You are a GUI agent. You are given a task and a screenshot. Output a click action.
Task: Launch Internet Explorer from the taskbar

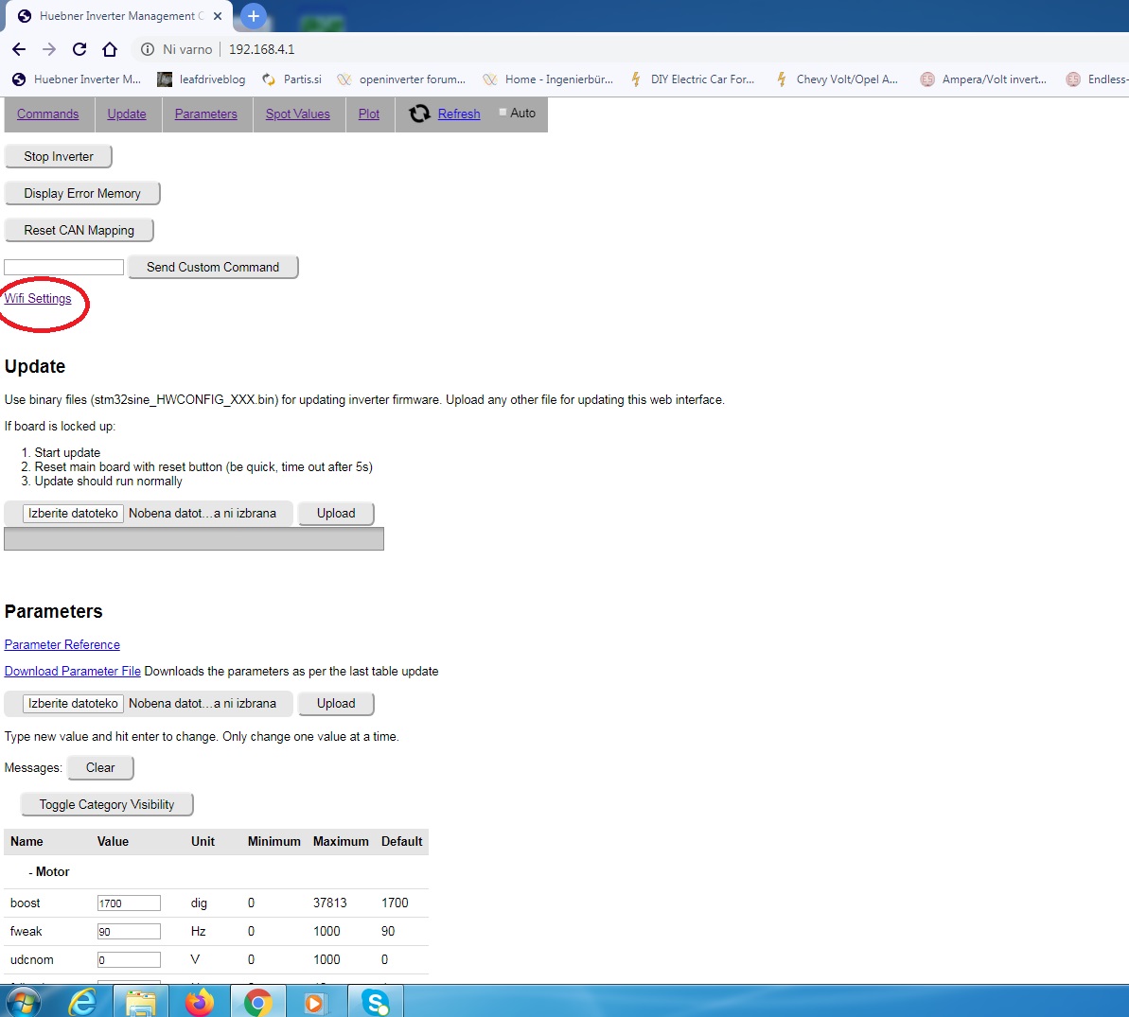[x=83, y=1001]
